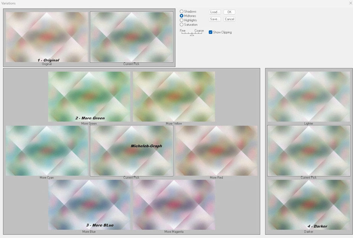Click the Save... button

(215, 19)
